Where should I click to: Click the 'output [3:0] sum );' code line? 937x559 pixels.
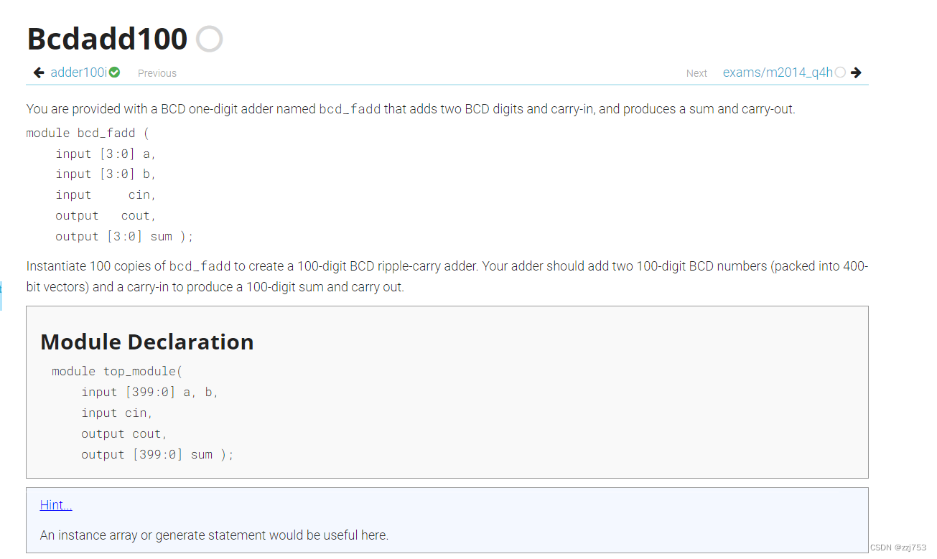(x=124, y=236)
